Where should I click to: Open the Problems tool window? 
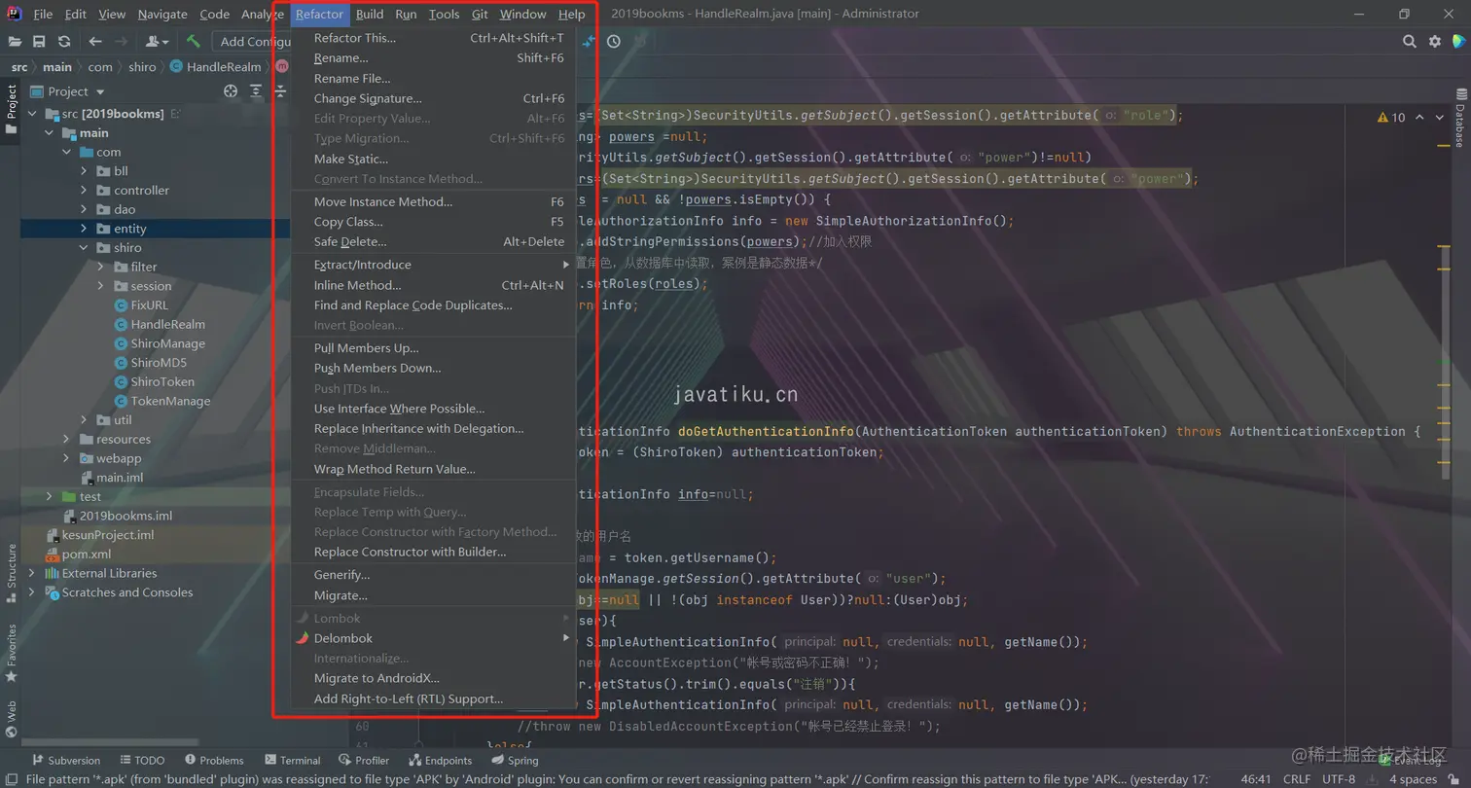[213, 761]
